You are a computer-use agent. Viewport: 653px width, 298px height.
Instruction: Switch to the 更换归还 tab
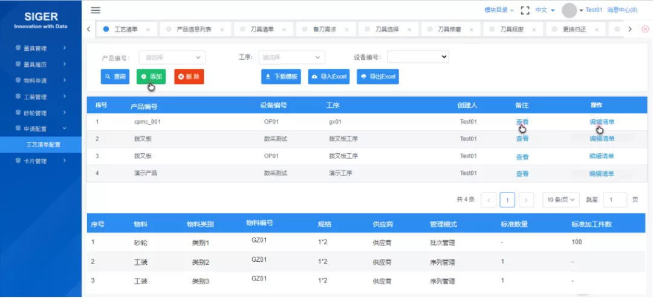(574, 30)
